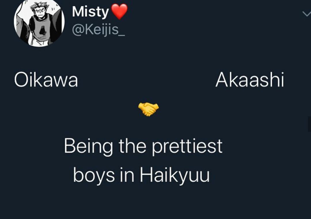Image resolution: width=311 pixels, height=219 pixels.
Task: Click the word "in" before Haikyuu
Action: coord(127,175)
